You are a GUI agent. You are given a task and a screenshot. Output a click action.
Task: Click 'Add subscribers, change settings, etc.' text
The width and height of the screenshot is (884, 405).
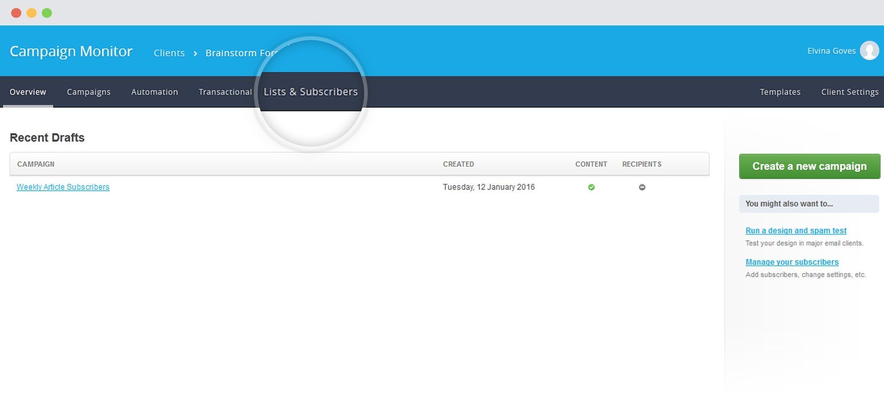(805, 275)
